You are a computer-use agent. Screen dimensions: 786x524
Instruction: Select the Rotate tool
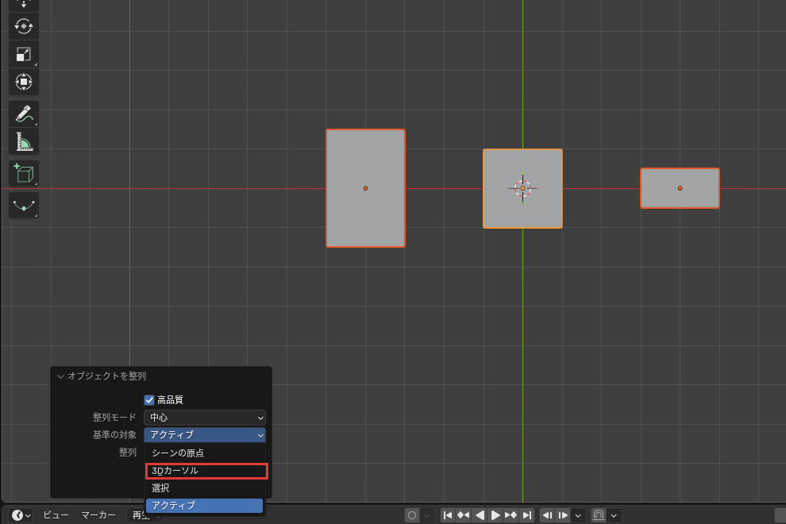[24, 26]
